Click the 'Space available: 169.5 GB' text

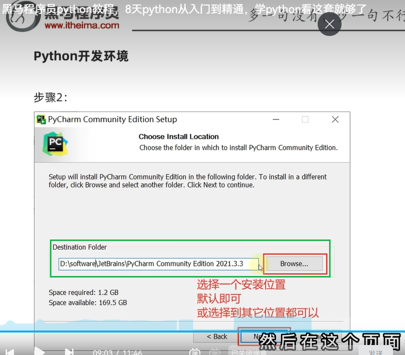(88, 302)
